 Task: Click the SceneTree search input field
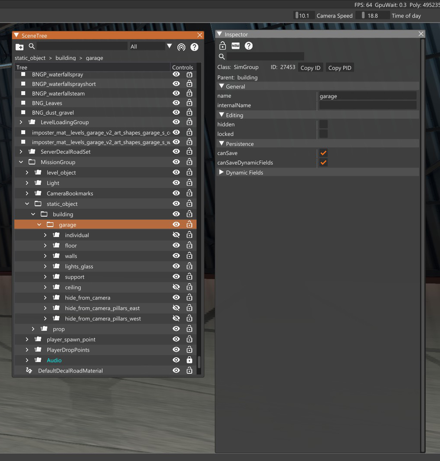82,46
